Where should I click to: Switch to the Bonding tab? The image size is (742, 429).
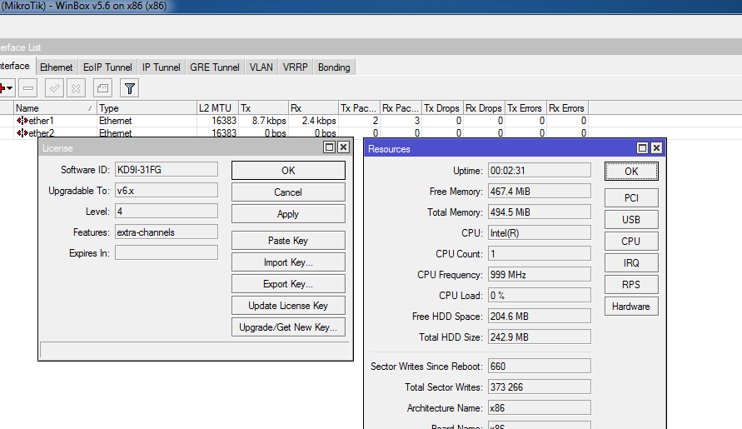[x=334, y=67]
